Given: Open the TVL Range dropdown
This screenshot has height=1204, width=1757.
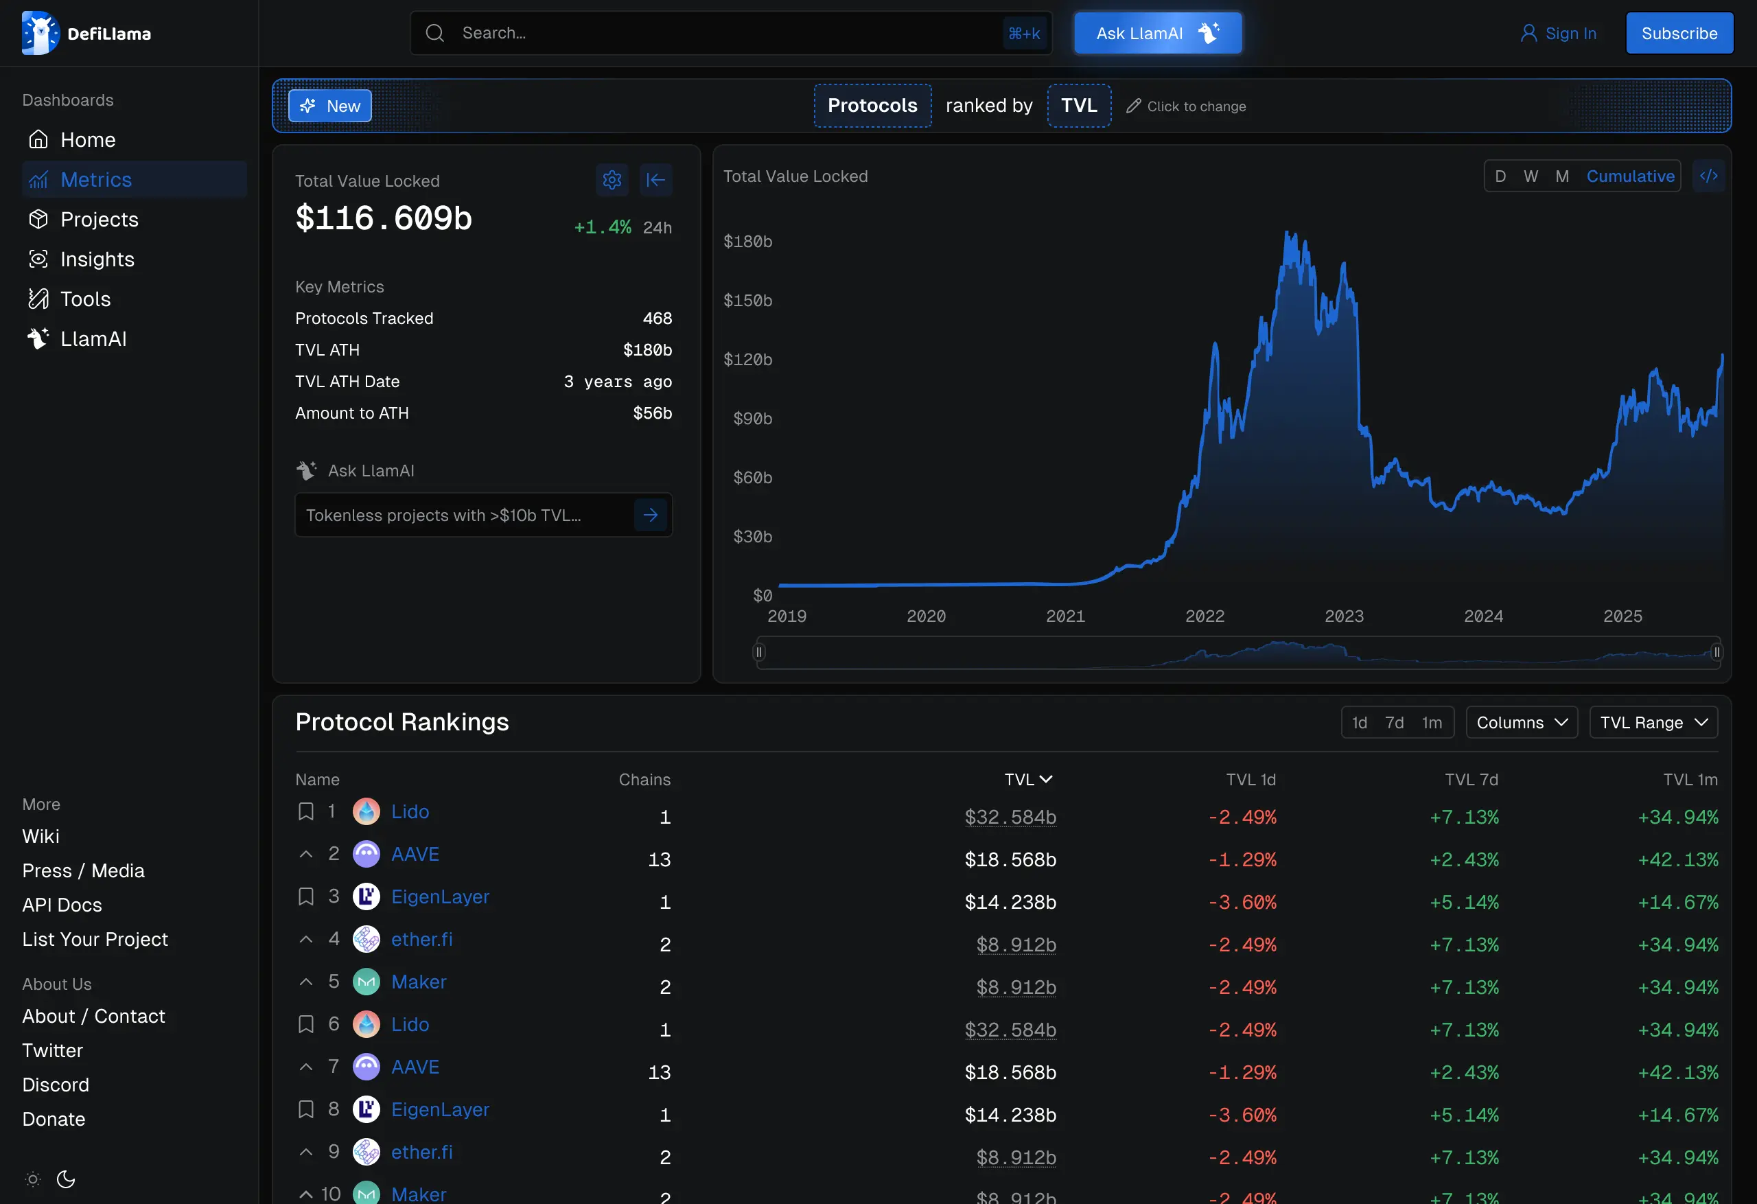Looking at the screenshot, I should point(1653,723).
